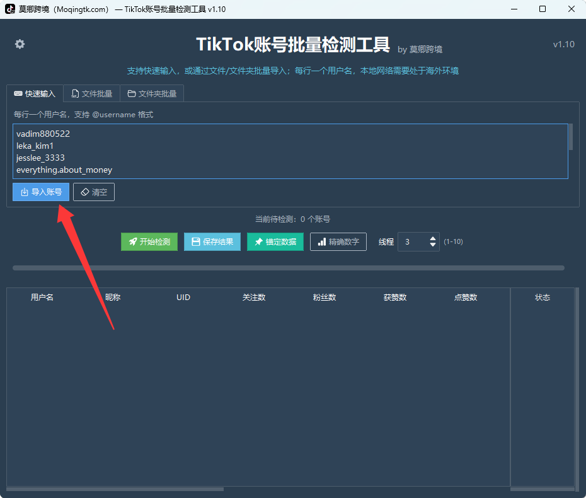586x498 pixels.
Task: Open settings via the gear icon
Action: 20,44
